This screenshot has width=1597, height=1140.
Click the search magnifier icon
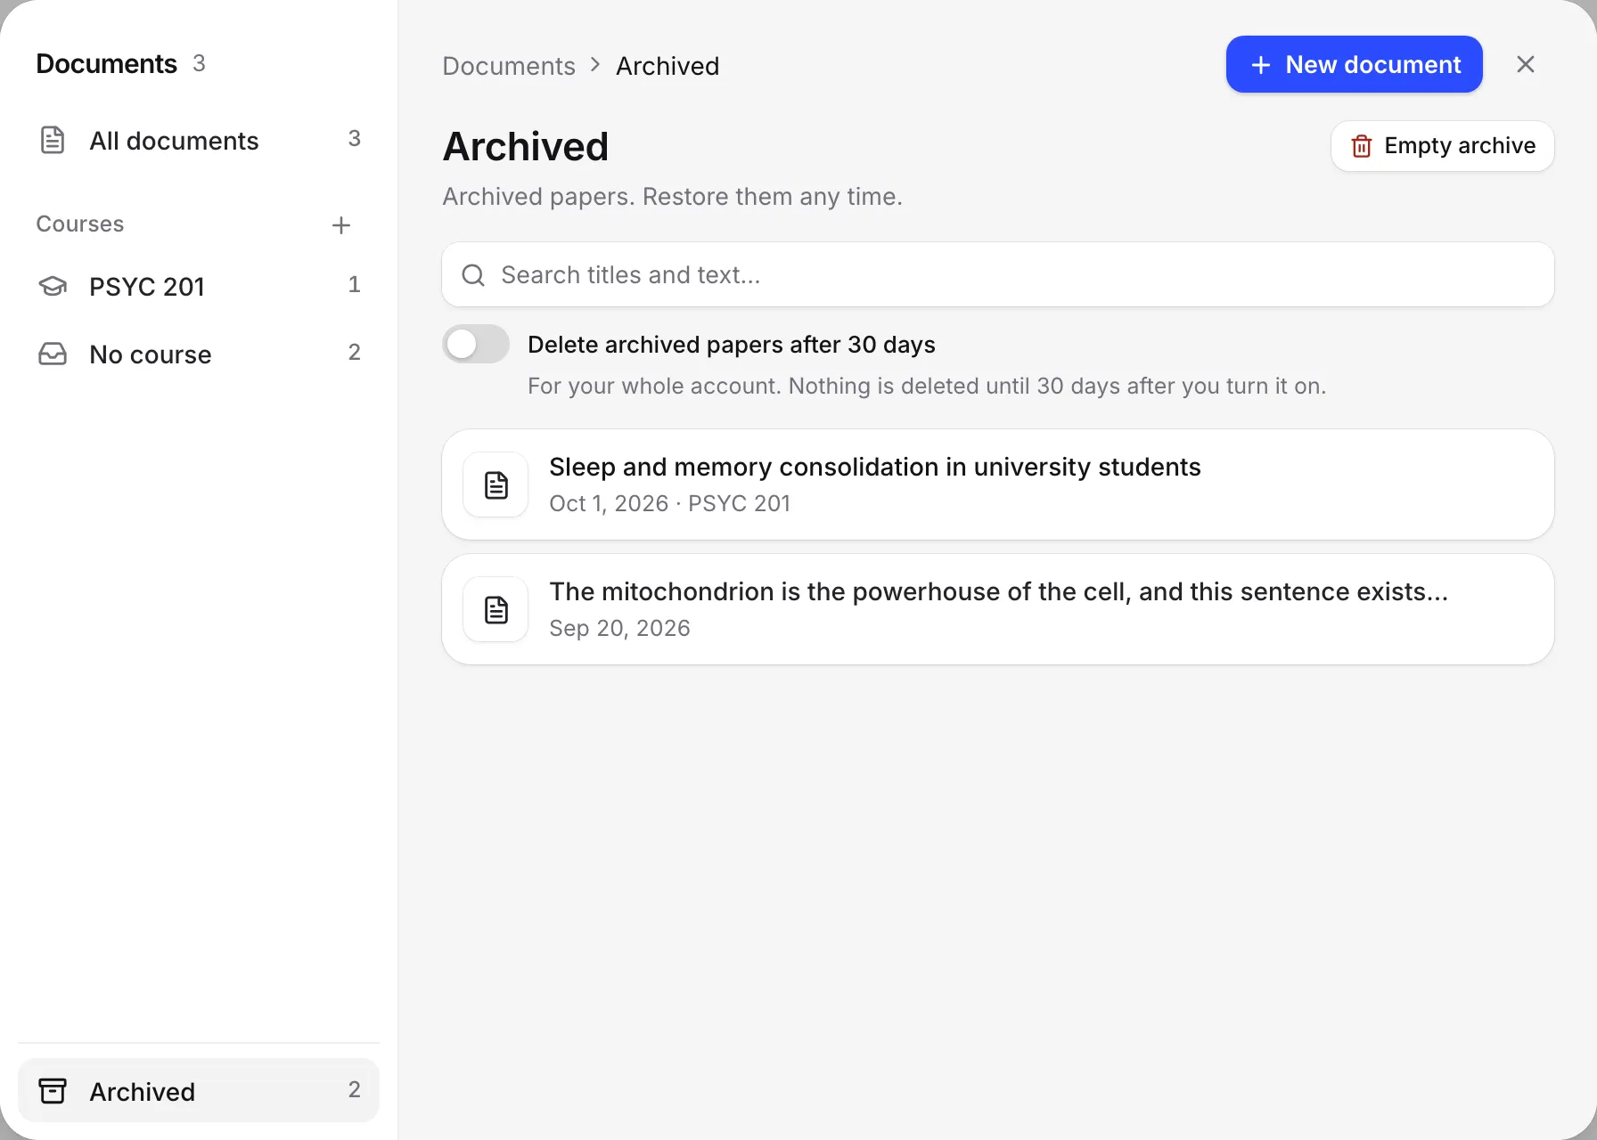coord(473,275)
